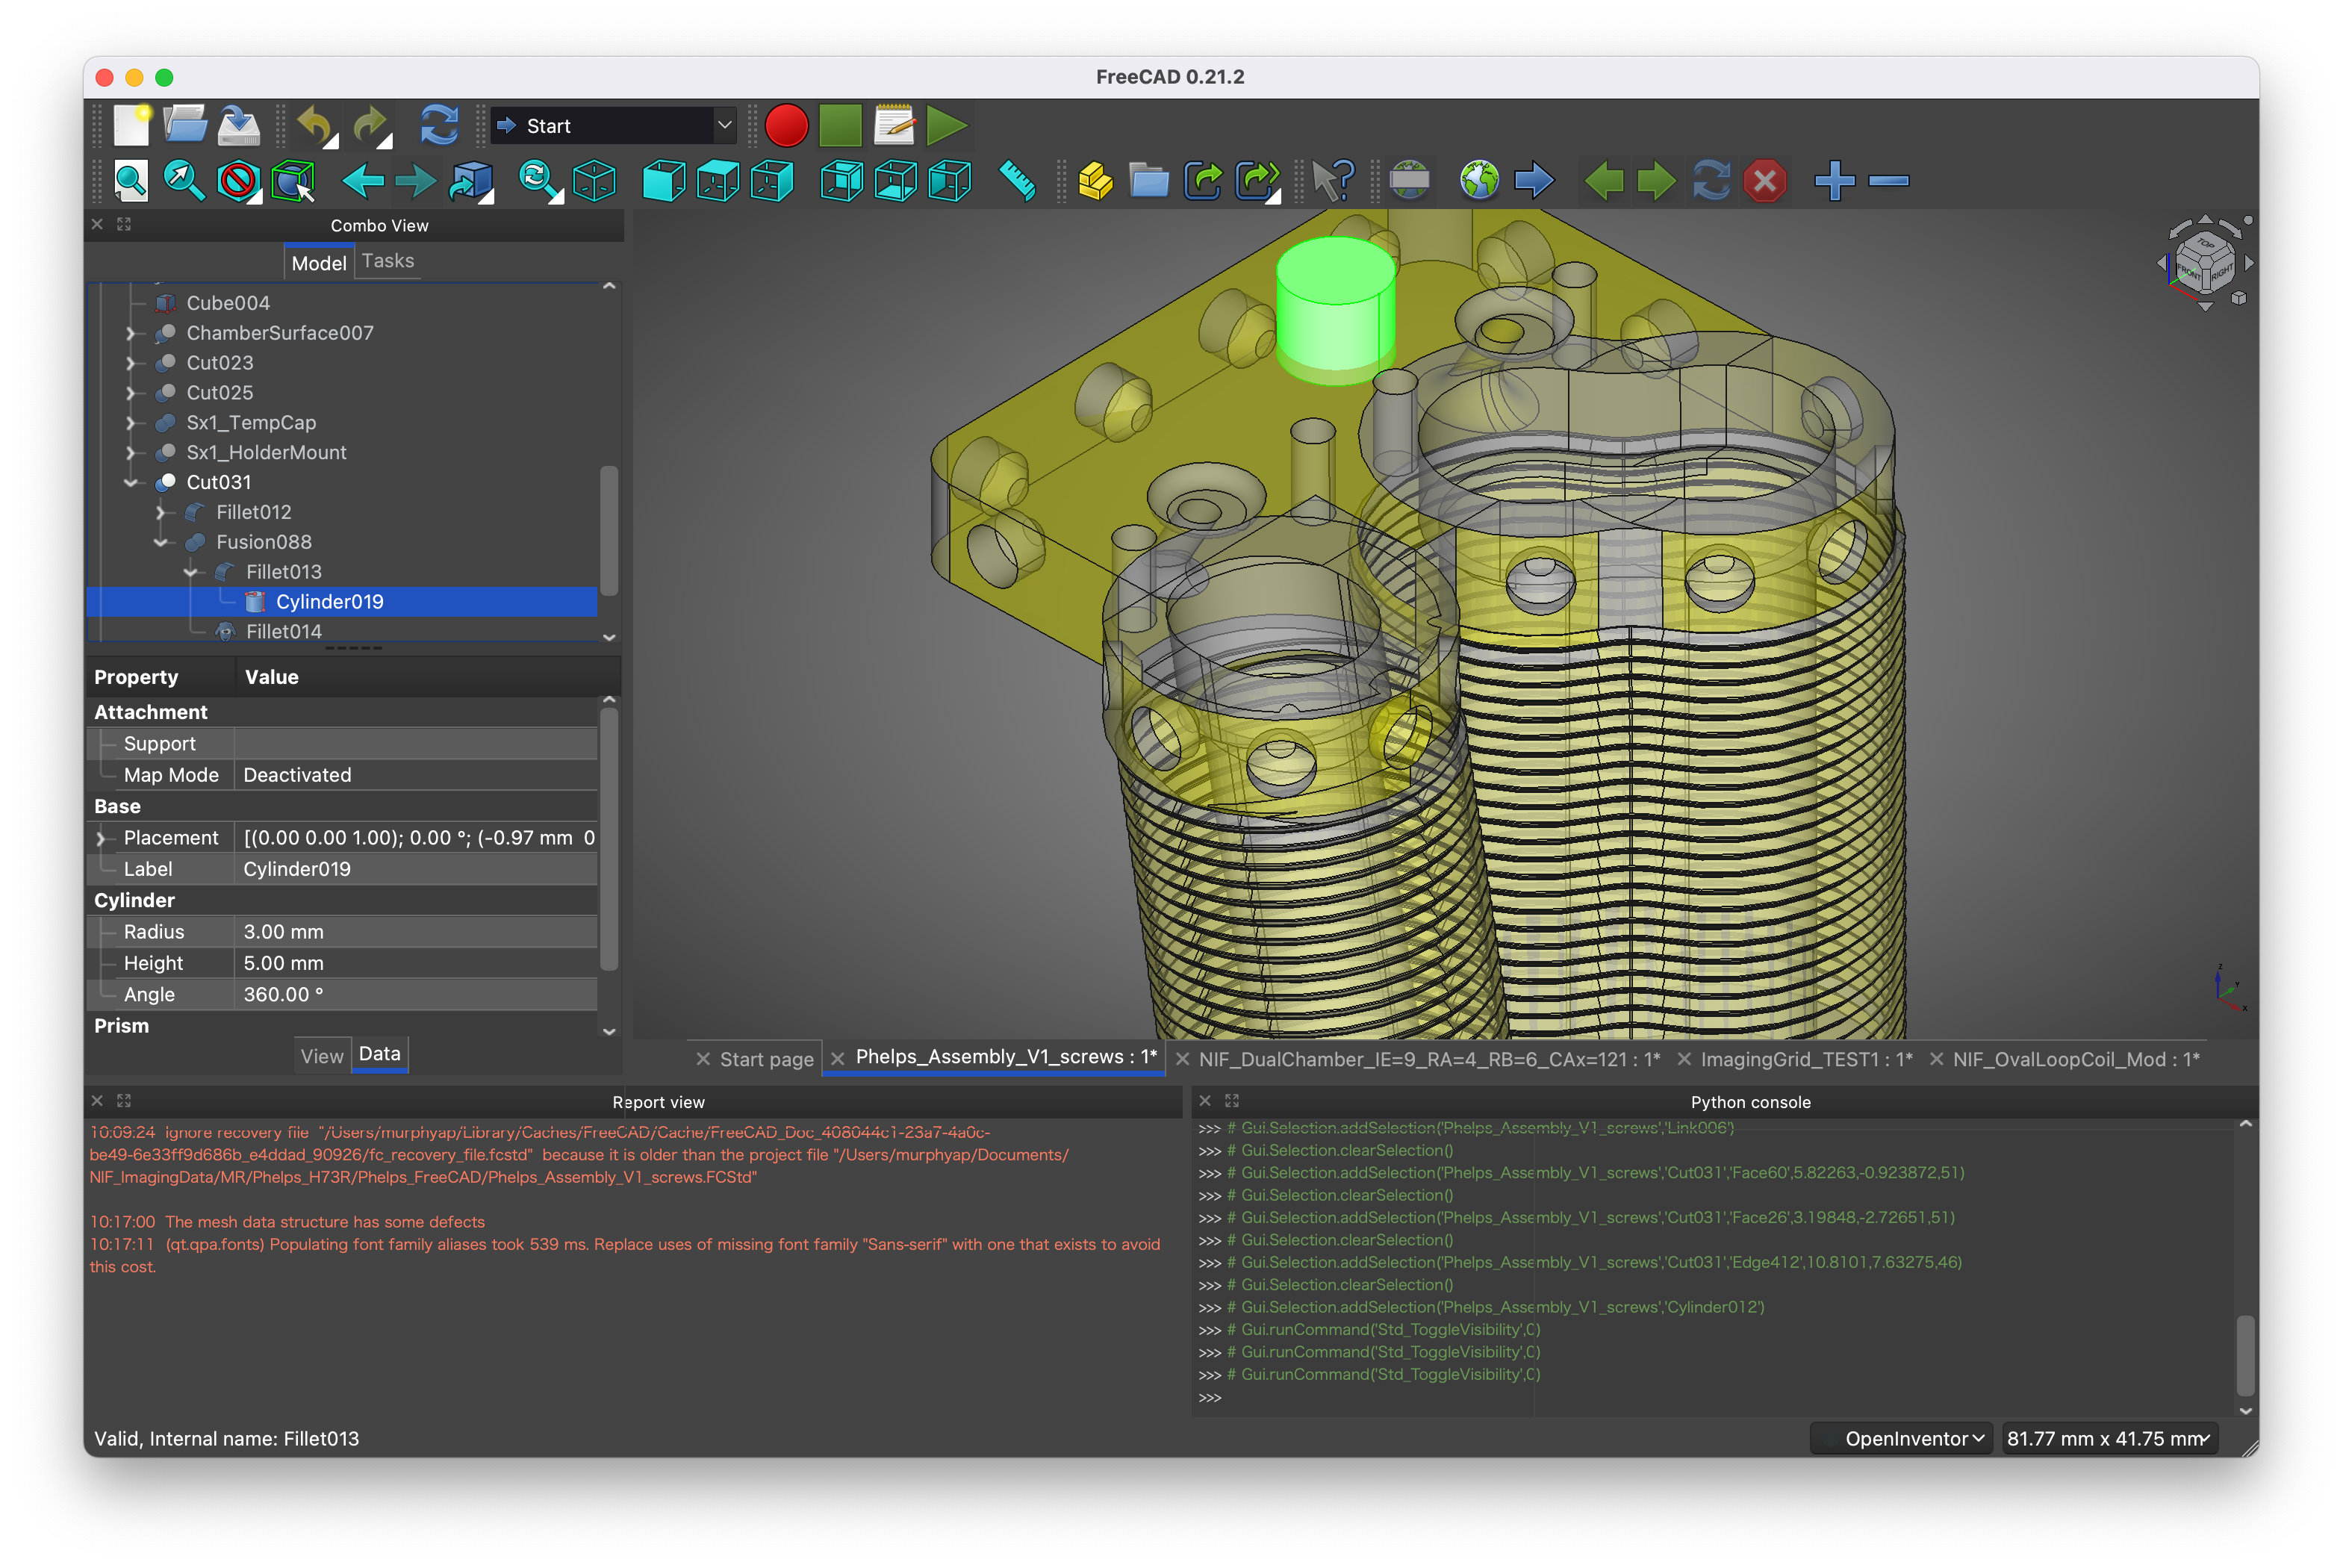This screenshot has width=2343, height=1568.
Task: Go forward to next selection
Action: [416, 181]
